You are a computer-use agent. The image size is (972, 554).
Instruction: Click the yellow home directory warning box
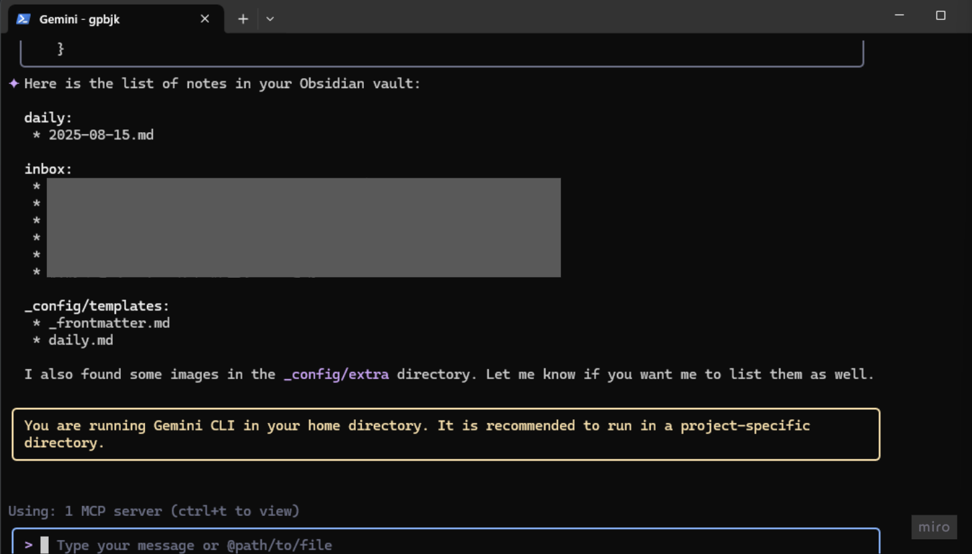pos(445,434)
